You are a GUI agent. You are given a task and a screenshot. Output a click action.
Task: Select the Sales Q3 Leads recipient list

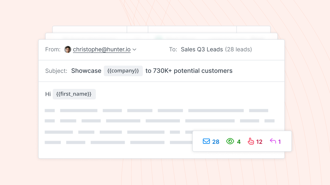pyautogui.click(x=202, y=49)
